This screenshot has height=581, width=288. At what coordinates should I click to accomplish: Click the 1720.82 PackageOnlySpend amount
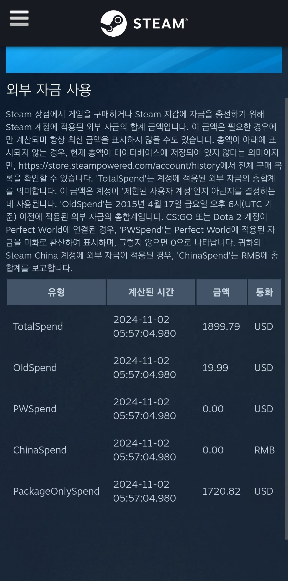tap(221, 491)
